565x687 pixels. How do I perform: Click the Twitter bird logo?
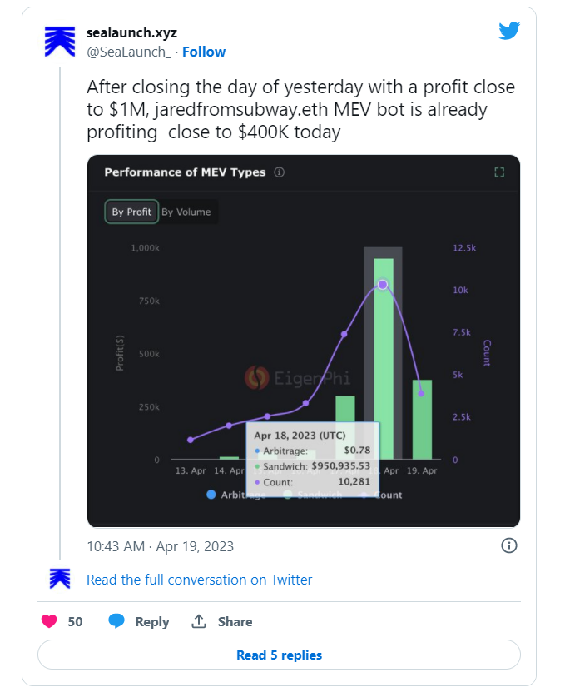click(x=509, y=31)
